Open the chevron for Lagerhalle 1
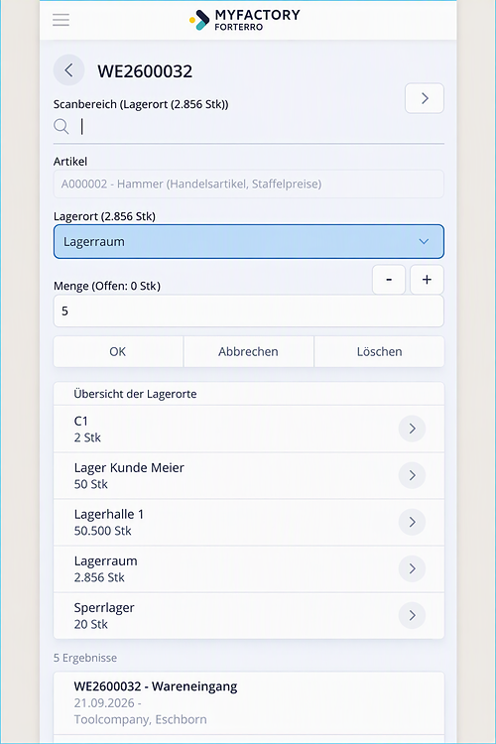This screenshot has height=744, width=496. coord(412,522)
